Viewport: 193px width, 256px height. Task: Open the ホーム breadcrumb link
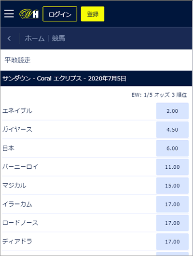point(34,39)
